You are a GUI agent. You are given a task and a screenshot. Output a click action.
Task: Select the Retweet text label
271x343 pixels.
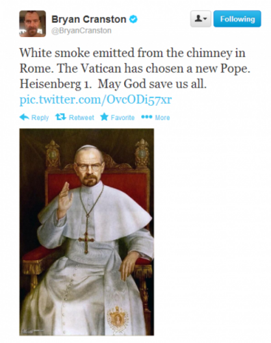pyautogui.click(x=81, y=118)
